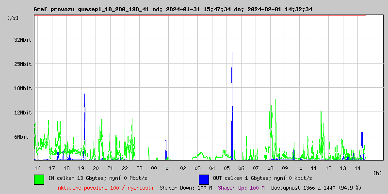Click the red limit line at top of graph
388x194 pixels.
200,15
